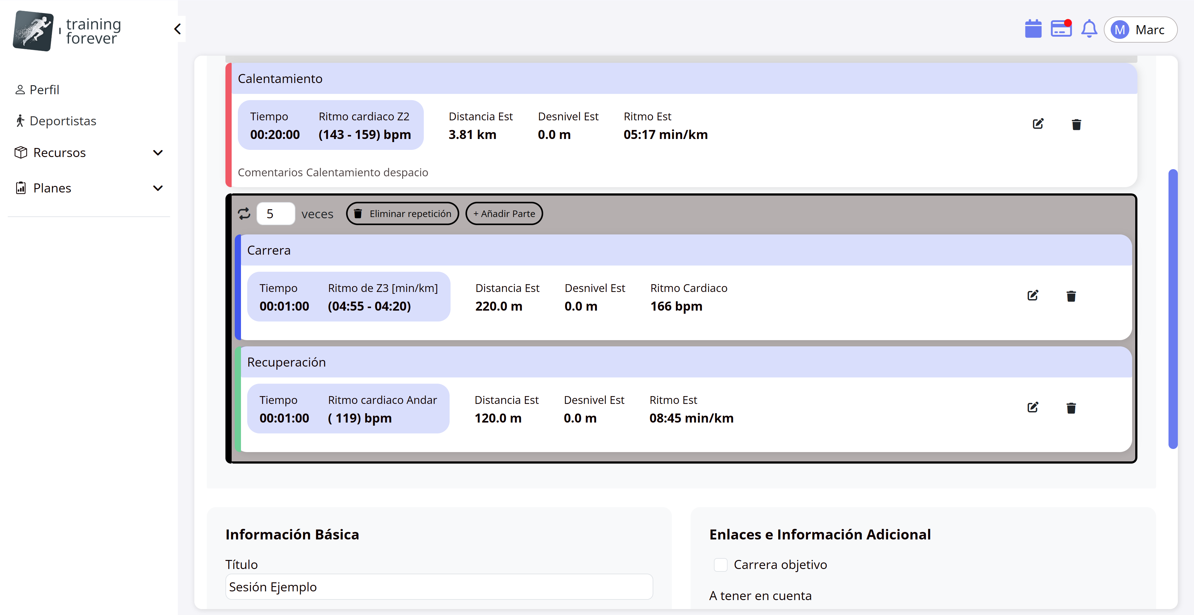Click the repeat loop icon
The height and width of the screenshot is (615, 1194).
pos(244,214)
